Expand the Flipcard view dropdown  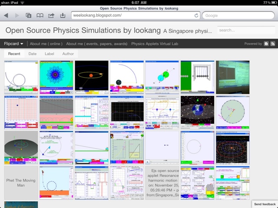[13, 44]
